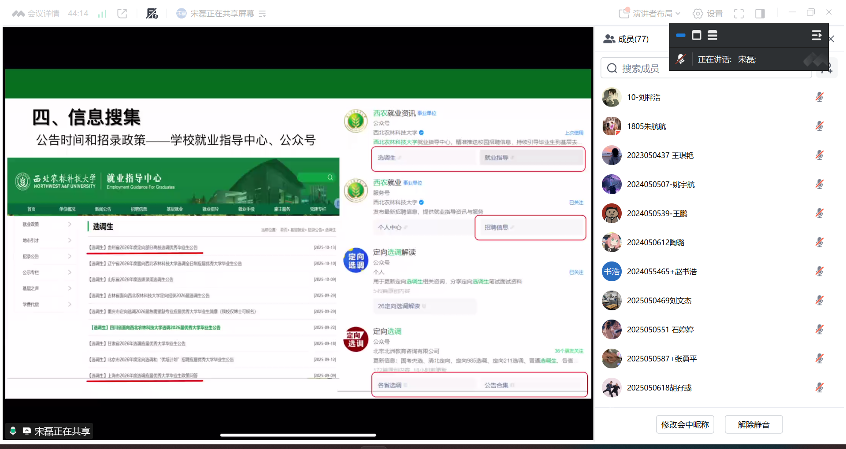This screenshot has width=846, height=449.
Task: Enter fullscreen with the expand icon
Action: [x=739, y=14]
